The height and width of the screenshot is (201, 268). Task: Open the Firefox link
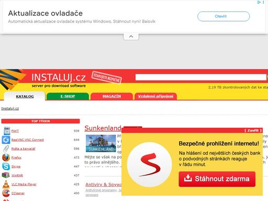tap(16, 158)
